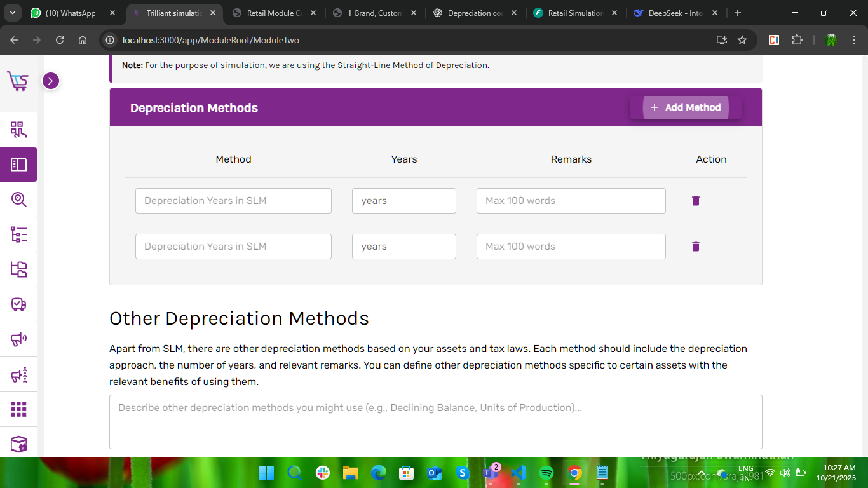
Task: Focus the second row years field
Action: pos(403,247)
